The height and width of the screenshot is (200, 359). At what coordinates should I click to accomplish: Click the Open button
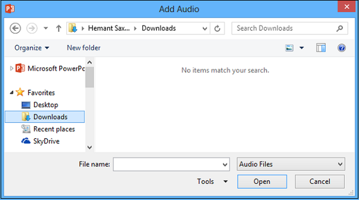[262, 182]
